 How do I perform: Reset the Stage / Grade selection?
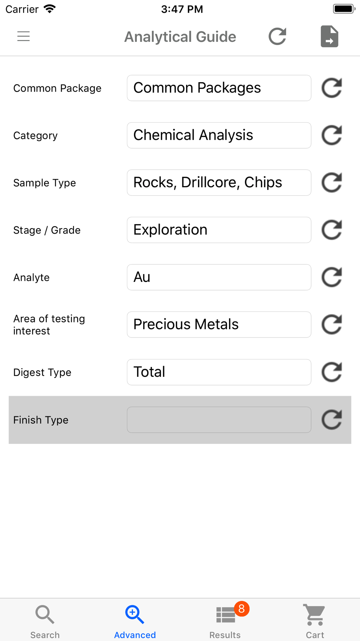pyautogui.click(x=331, y=230)
